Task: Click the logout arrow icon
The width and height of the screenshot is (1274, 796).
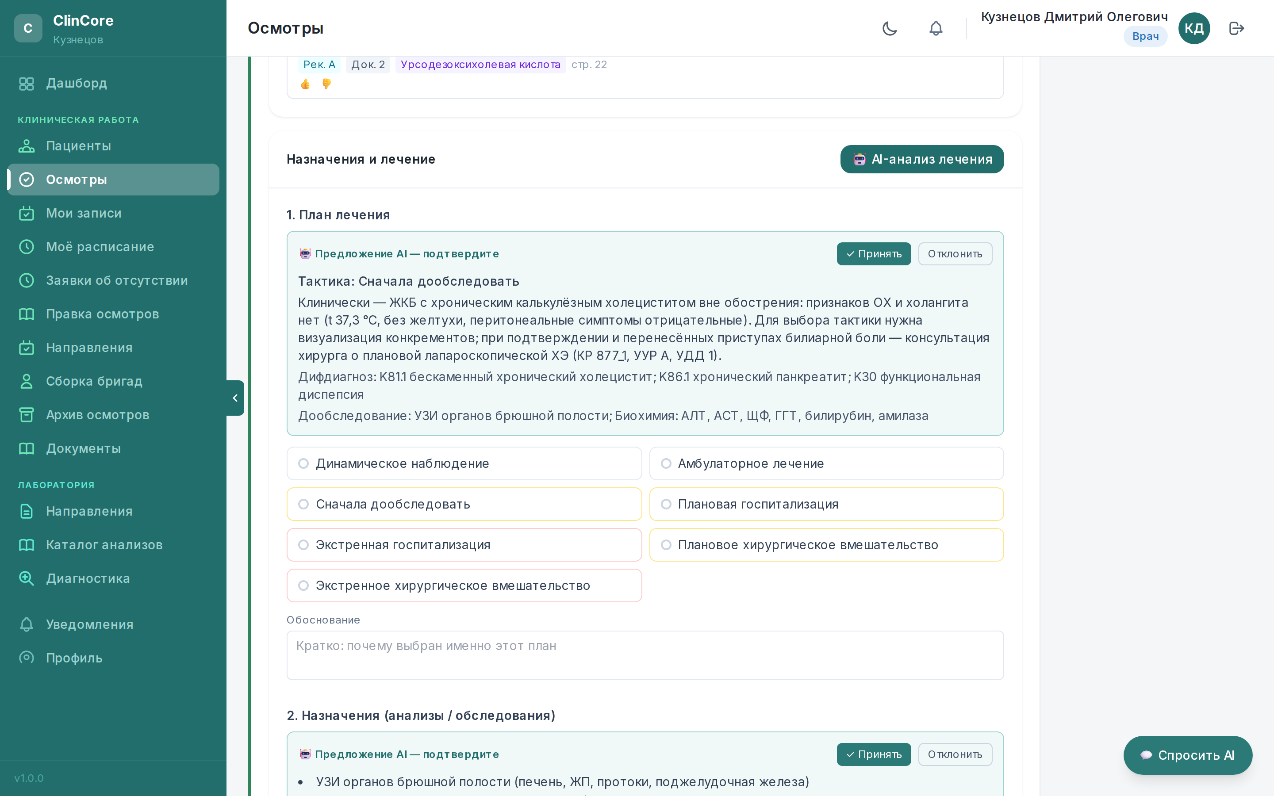Action: pyautogui.click(x=1237, y=28)
